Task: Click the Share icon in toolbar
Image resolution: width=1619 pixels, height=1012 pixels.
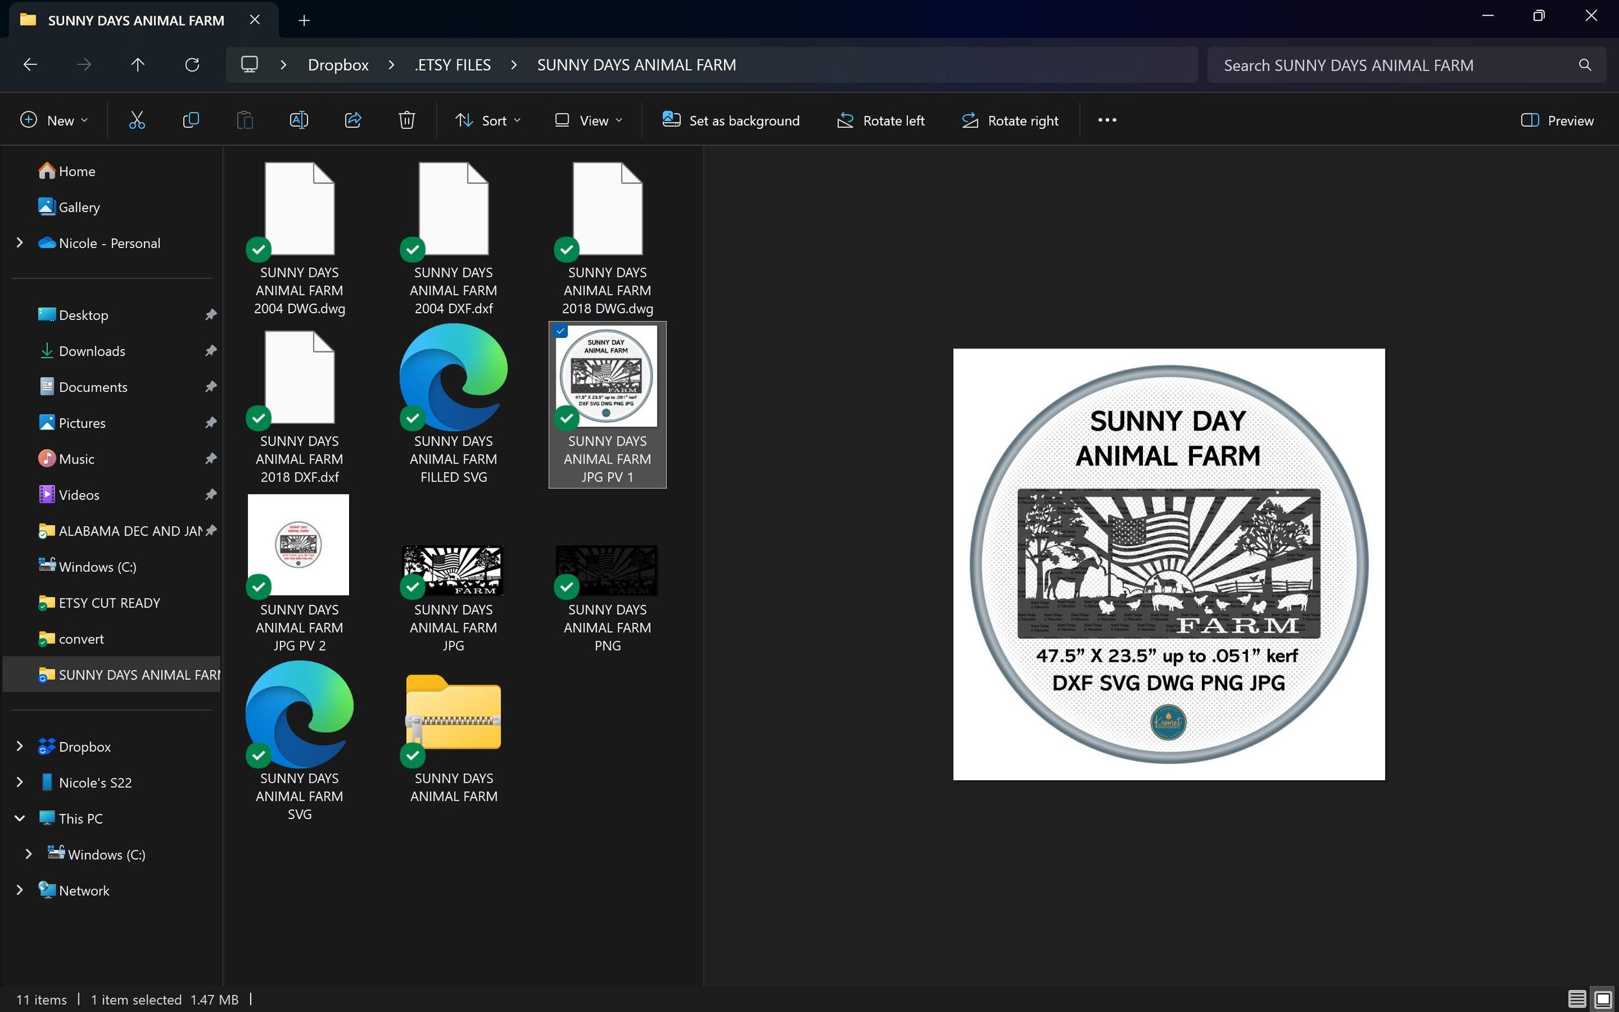Action: (353, 120)
